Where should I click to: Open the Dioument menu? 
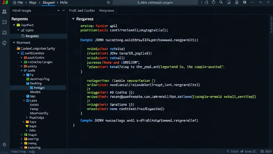click(49, 2)
